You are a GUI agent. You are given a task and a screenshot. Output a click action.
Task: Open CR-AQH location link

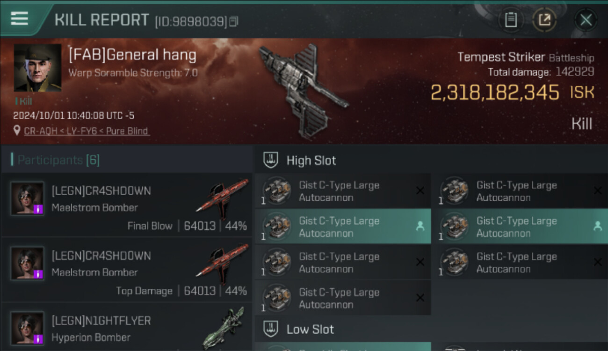[87, 131]
